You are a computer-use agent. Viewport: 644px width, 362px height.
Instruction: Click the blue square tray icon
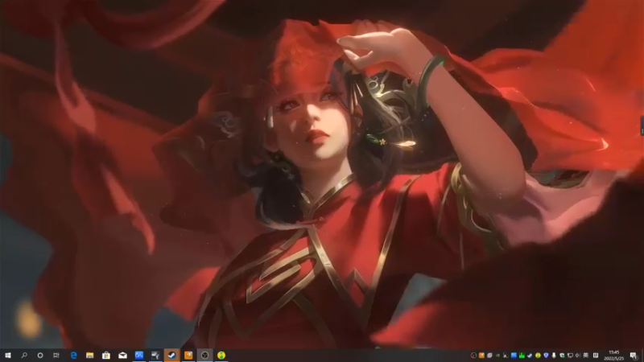pos(514,356)
